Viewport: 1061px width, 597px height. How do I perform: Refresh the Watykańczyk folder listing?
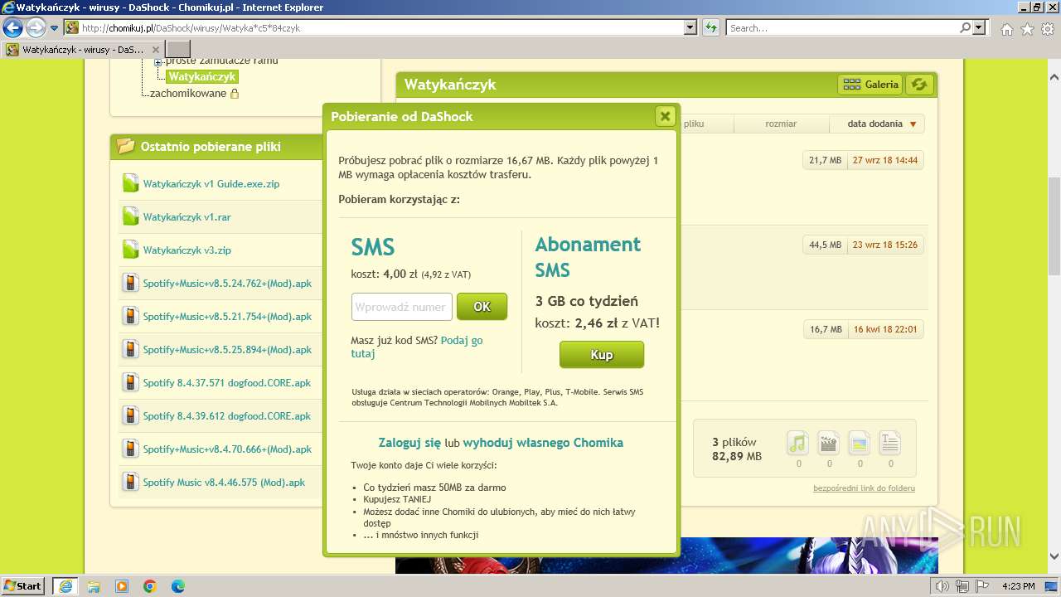[x=919, y=85]
